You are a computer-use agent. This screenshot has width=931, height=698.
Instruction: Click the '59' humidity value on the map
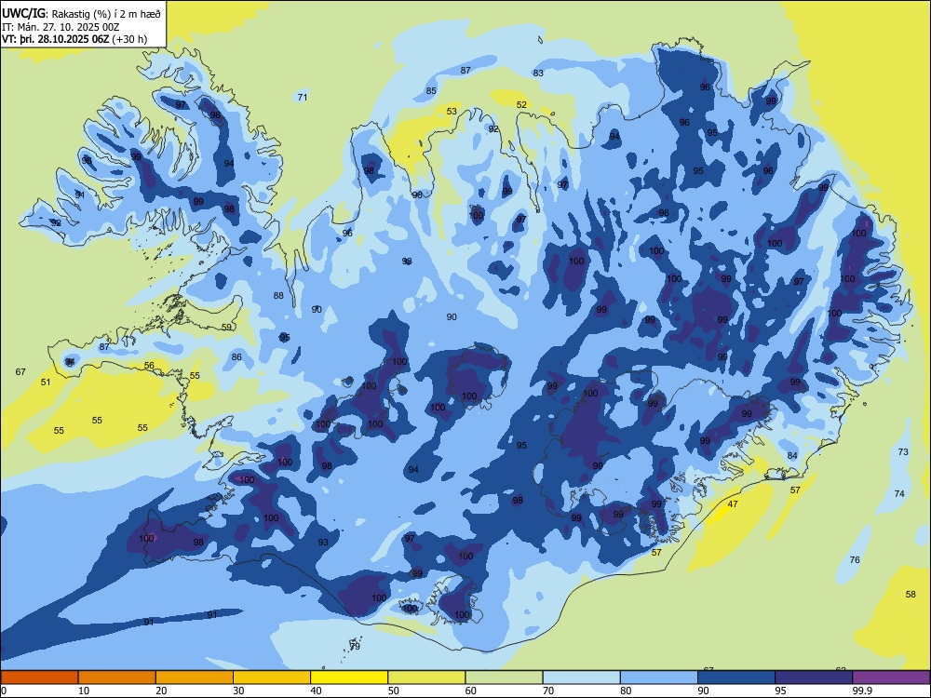[x=226, y=327]
